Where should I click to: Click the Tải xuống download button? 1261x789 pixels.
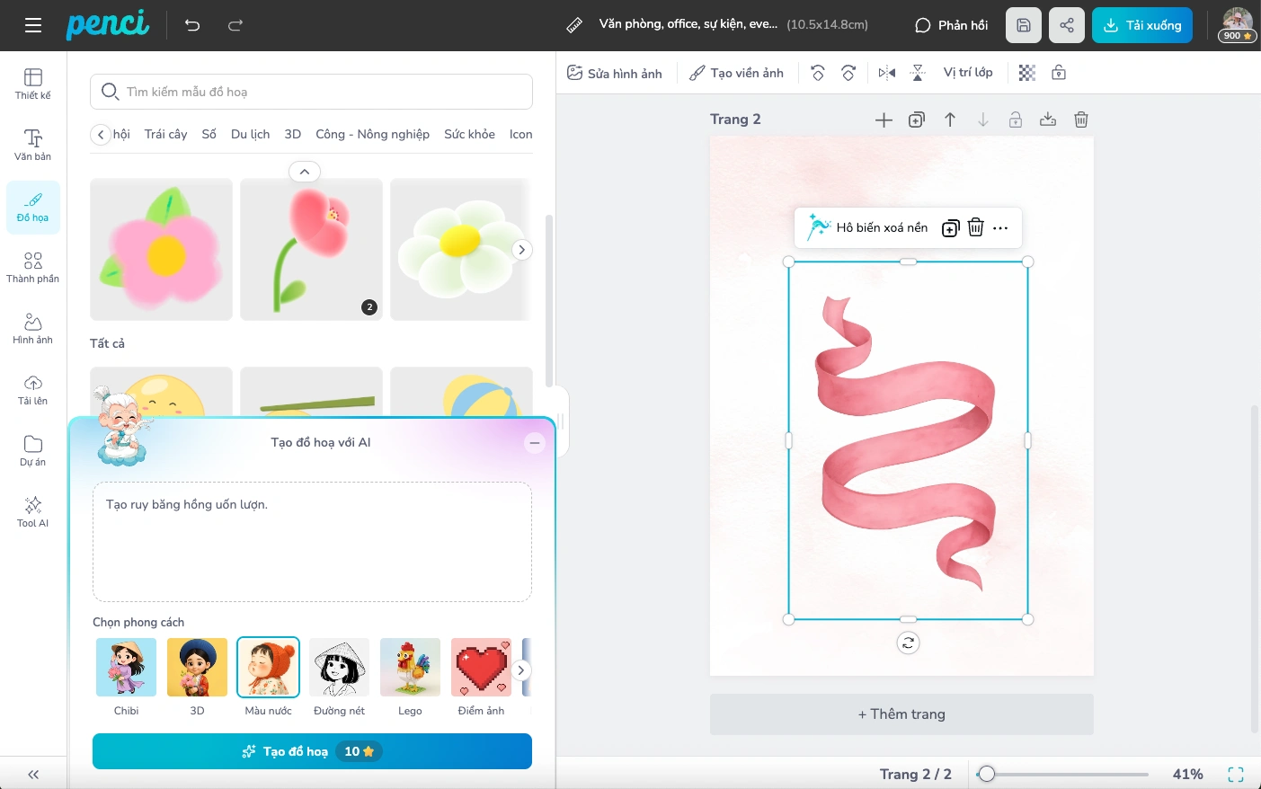coord(1142,25)
